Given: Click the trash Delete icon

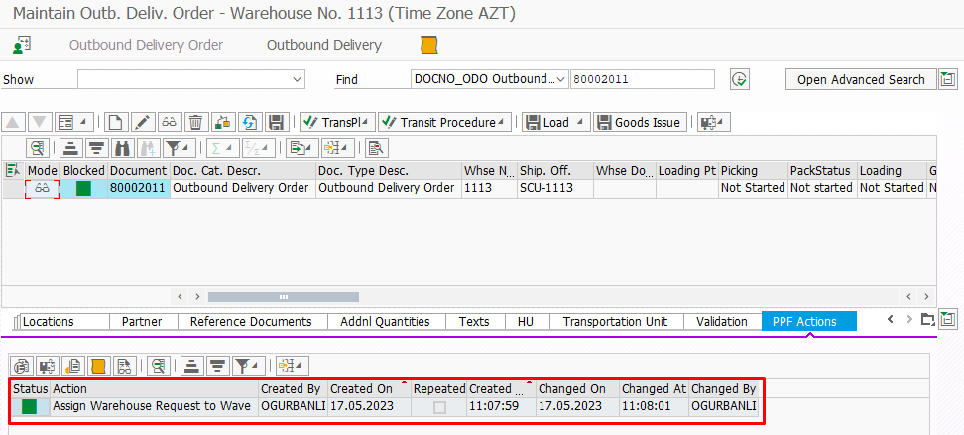Looking at the screenshot, I should pyautogui.click(x=196, y=122).
